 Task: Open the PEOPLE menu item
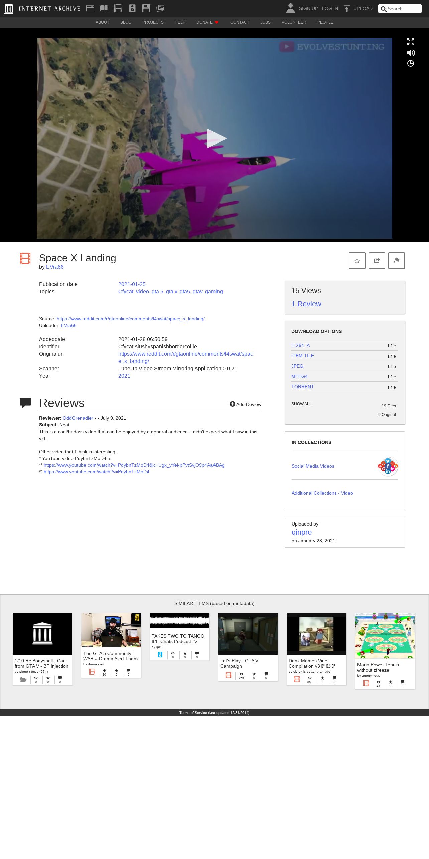pyautogui.click(x=325, y=22)
